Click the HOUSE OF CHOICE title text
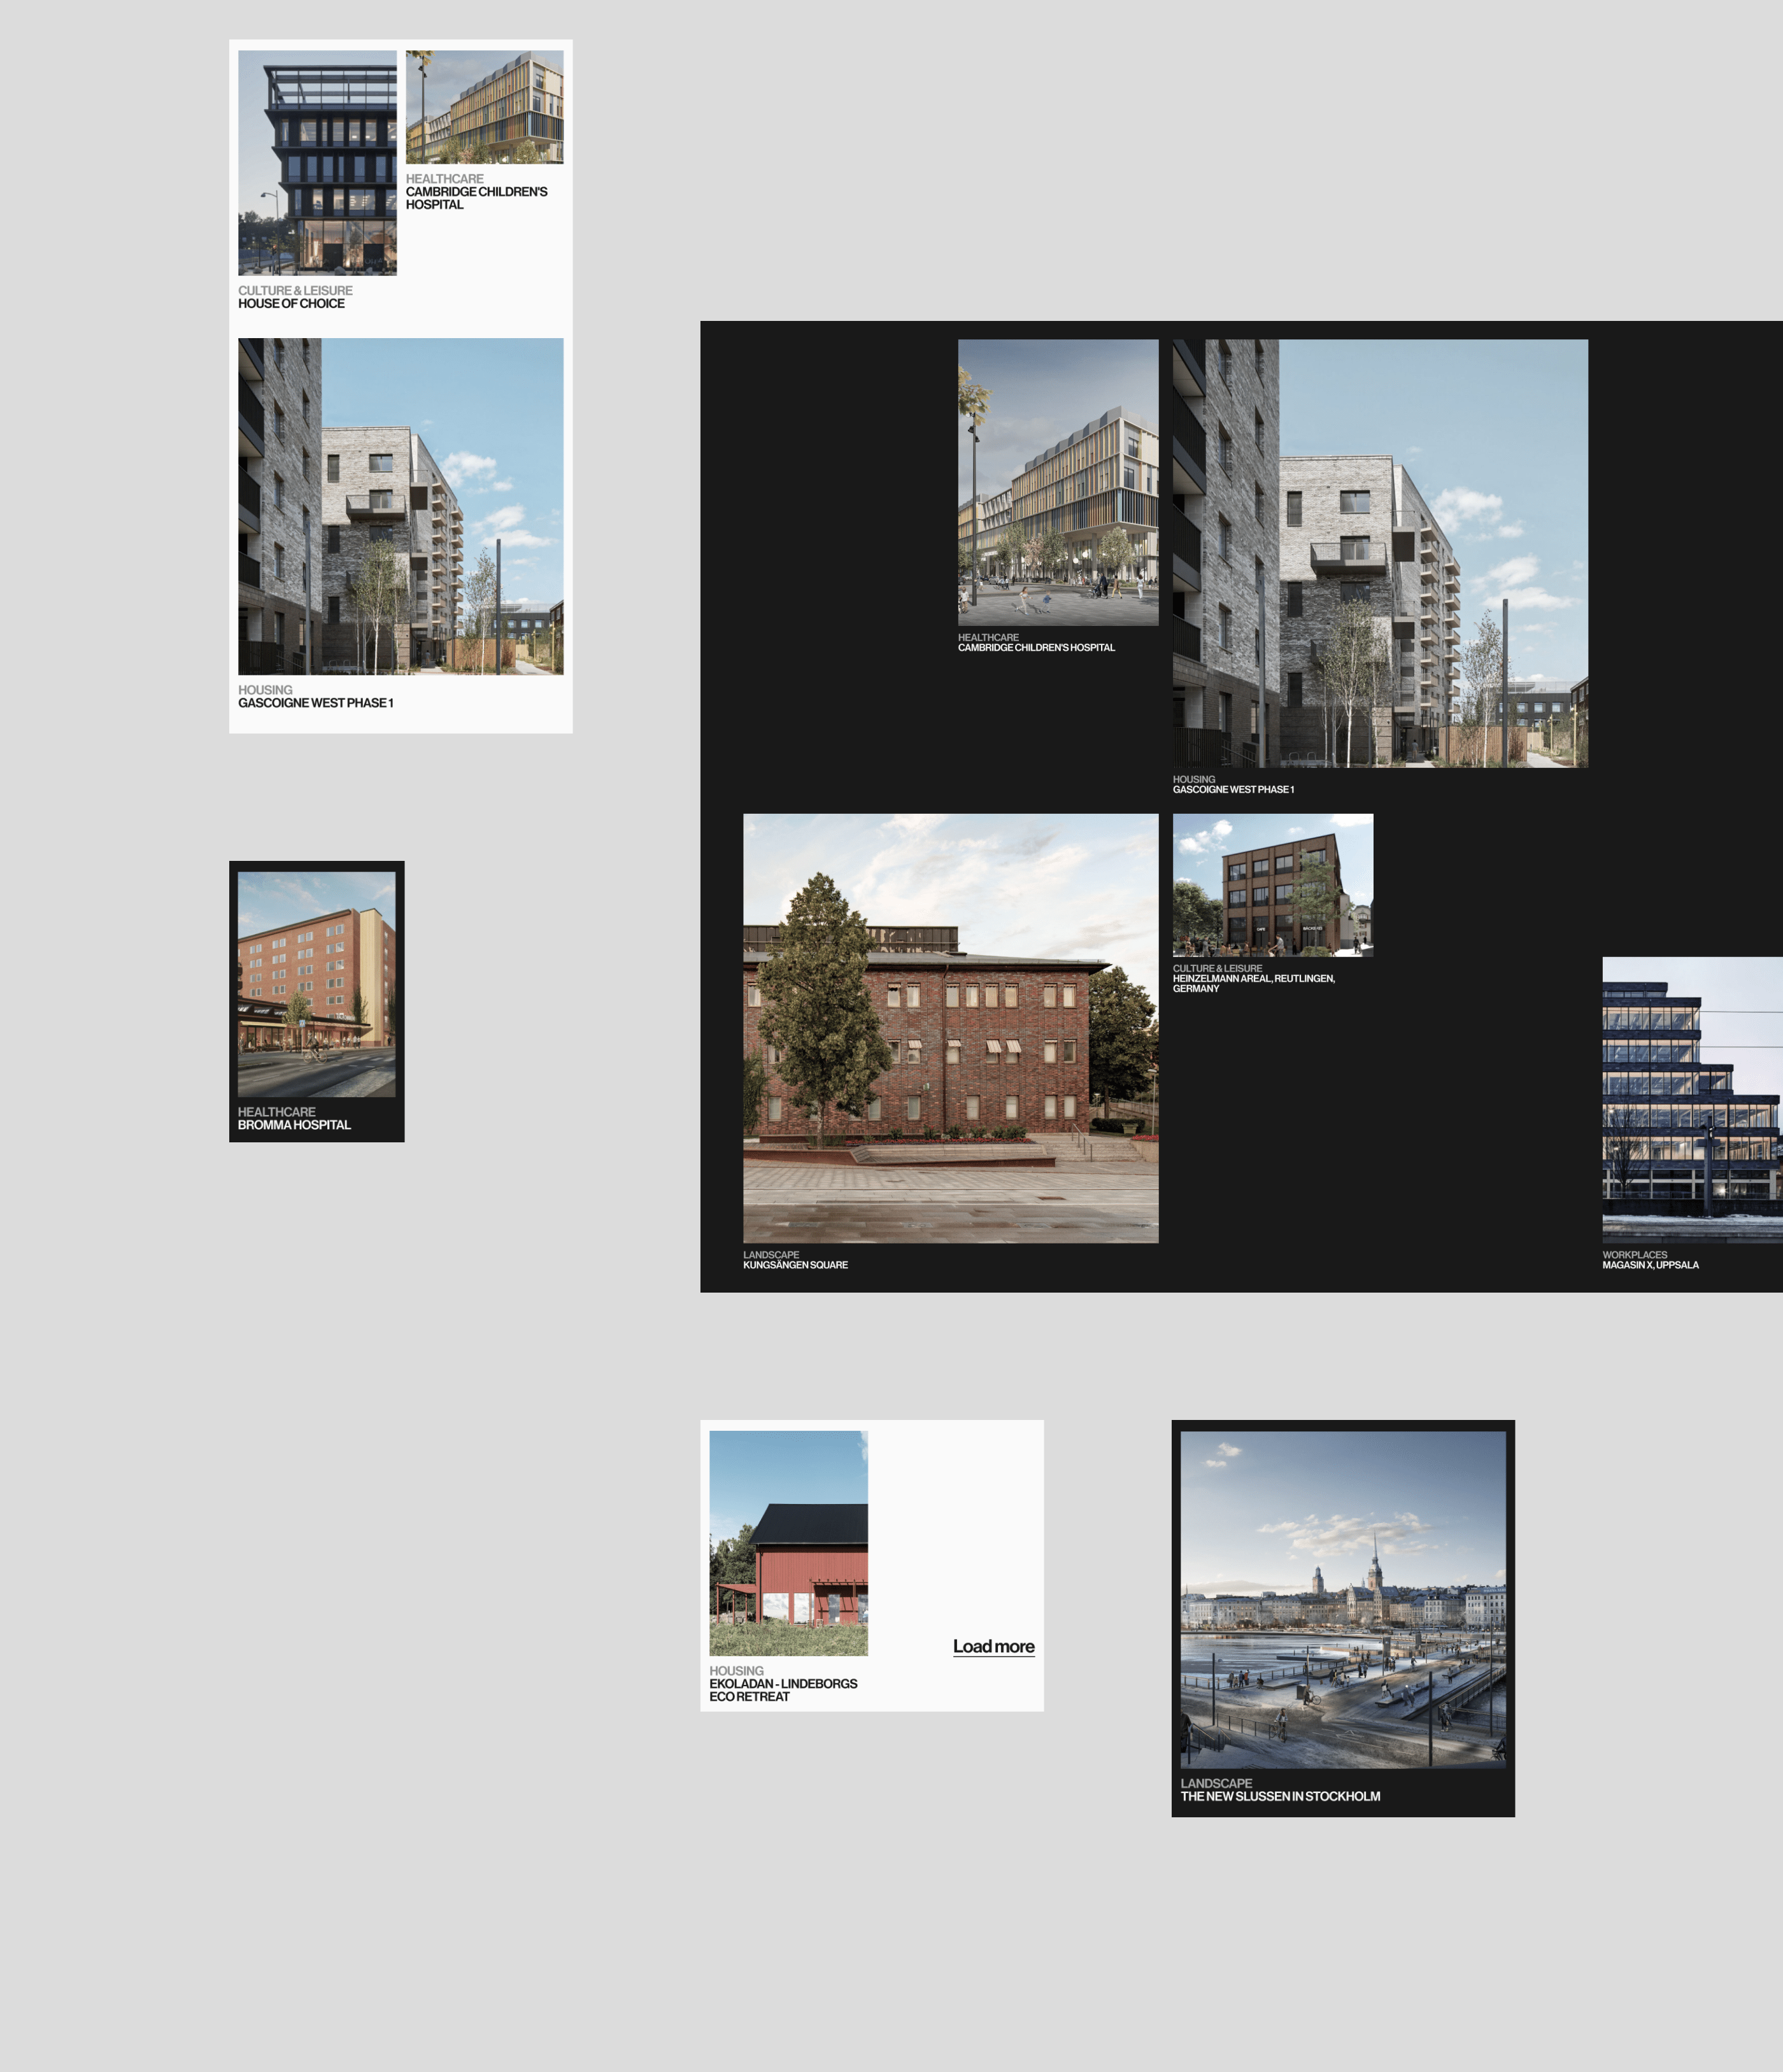The image size is (1783, 2072). tap(291, 304)
